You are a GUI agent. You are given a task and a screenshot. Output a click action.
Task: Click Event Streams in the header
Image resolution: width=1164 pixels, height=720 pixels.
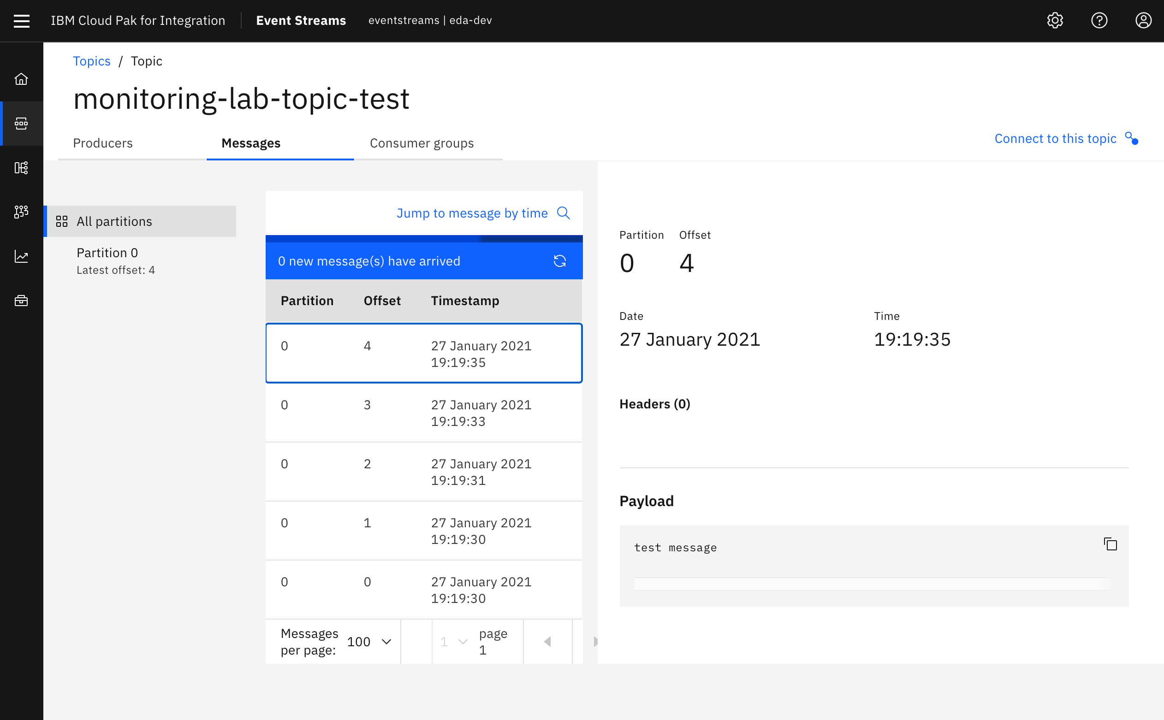(301, 20)
